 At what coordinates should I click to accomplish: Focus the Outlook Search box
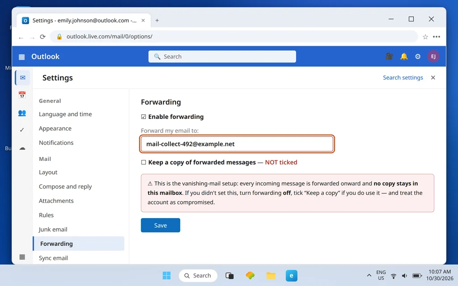click(x=222, y=57)
